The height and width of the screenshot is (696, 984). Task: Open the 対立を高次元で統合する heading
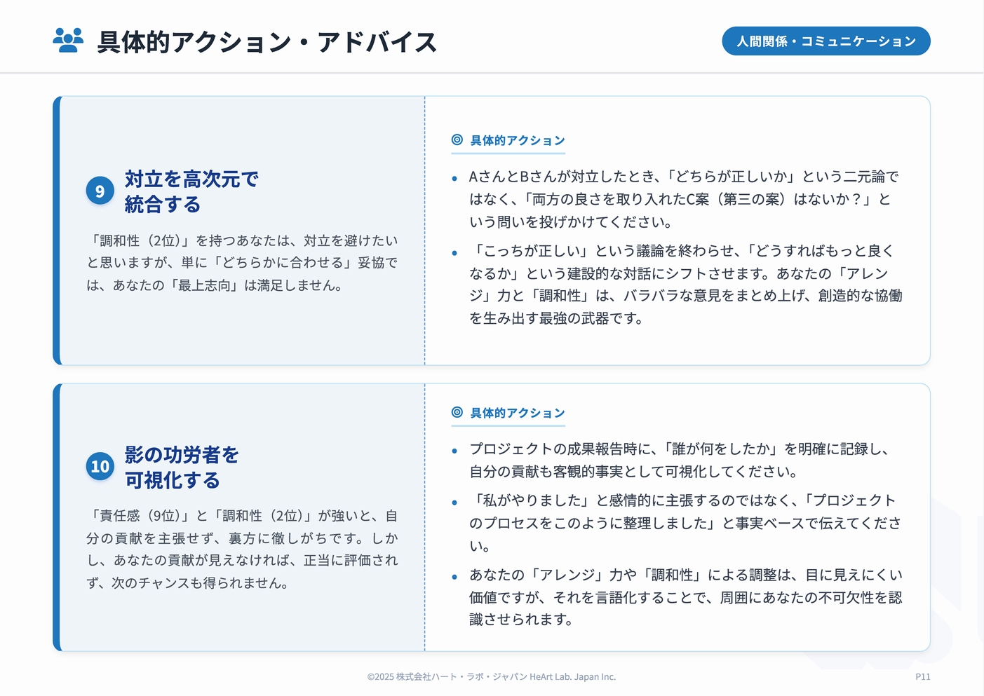click(191, 191)
